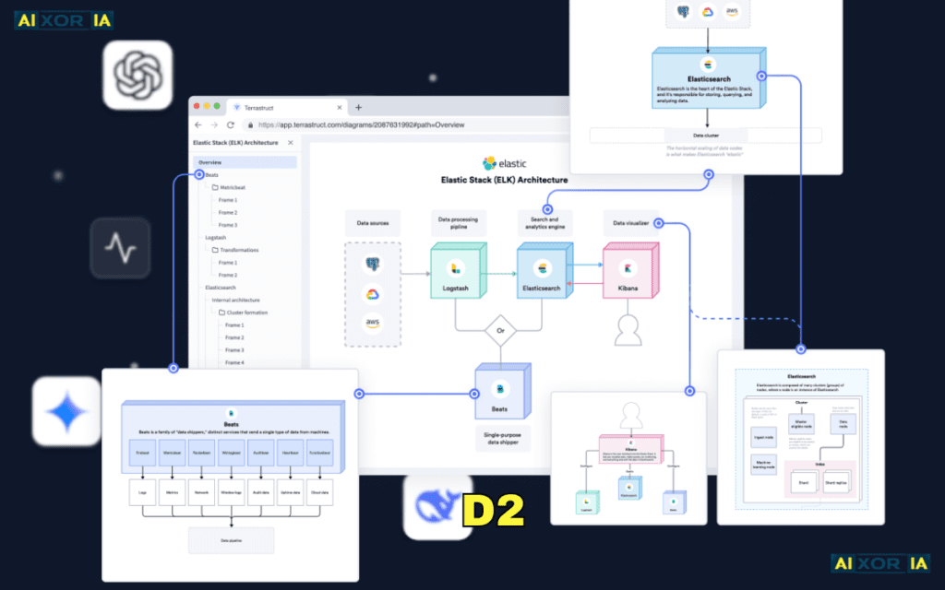Click the ChatGPT logo icon
Screen dimensions: 945x590
138,75
